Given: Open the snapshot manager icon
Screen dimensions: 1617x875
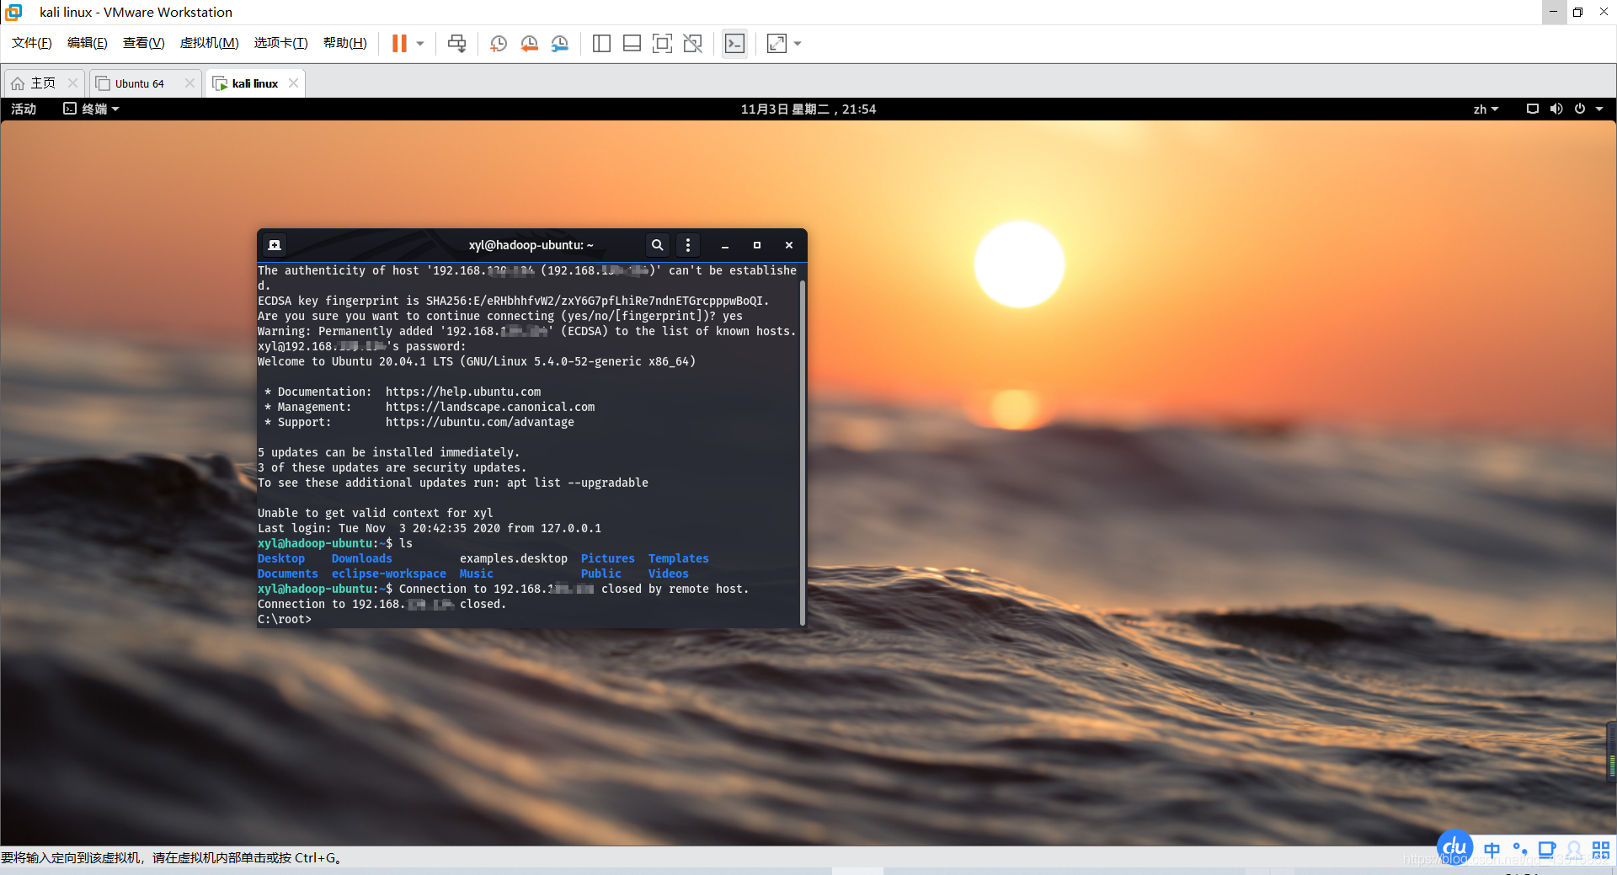Looking at the screenshot, I should (560, 44).
